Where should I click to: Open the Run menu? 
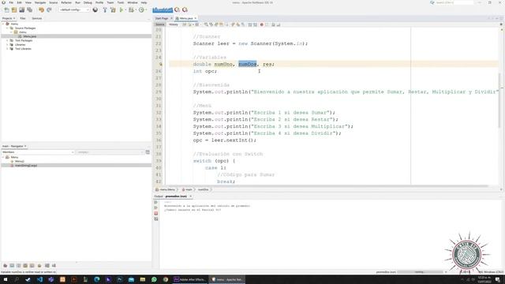77,2
